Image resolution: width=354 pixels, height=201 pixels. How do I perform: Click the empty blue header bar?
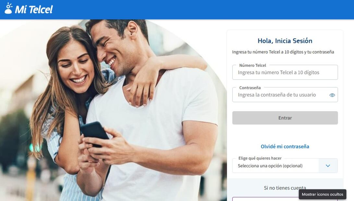203,9
